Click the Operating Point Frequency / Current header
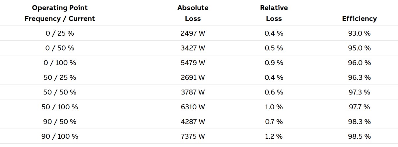Image resolution: width=398 pixels, height=147 pixels. click(60, 13)
